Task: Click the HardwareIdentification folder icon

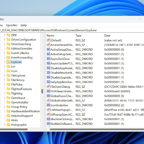Action: point(8,111)
